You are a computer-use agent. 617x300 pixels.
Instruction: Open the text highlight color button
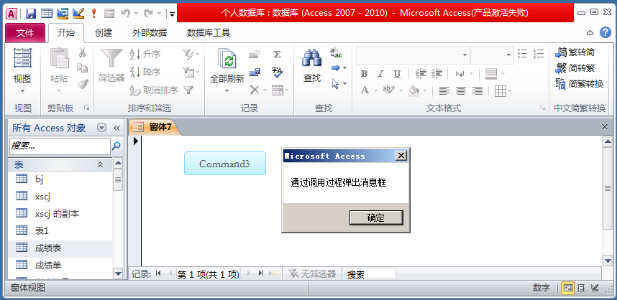point(389,91)
